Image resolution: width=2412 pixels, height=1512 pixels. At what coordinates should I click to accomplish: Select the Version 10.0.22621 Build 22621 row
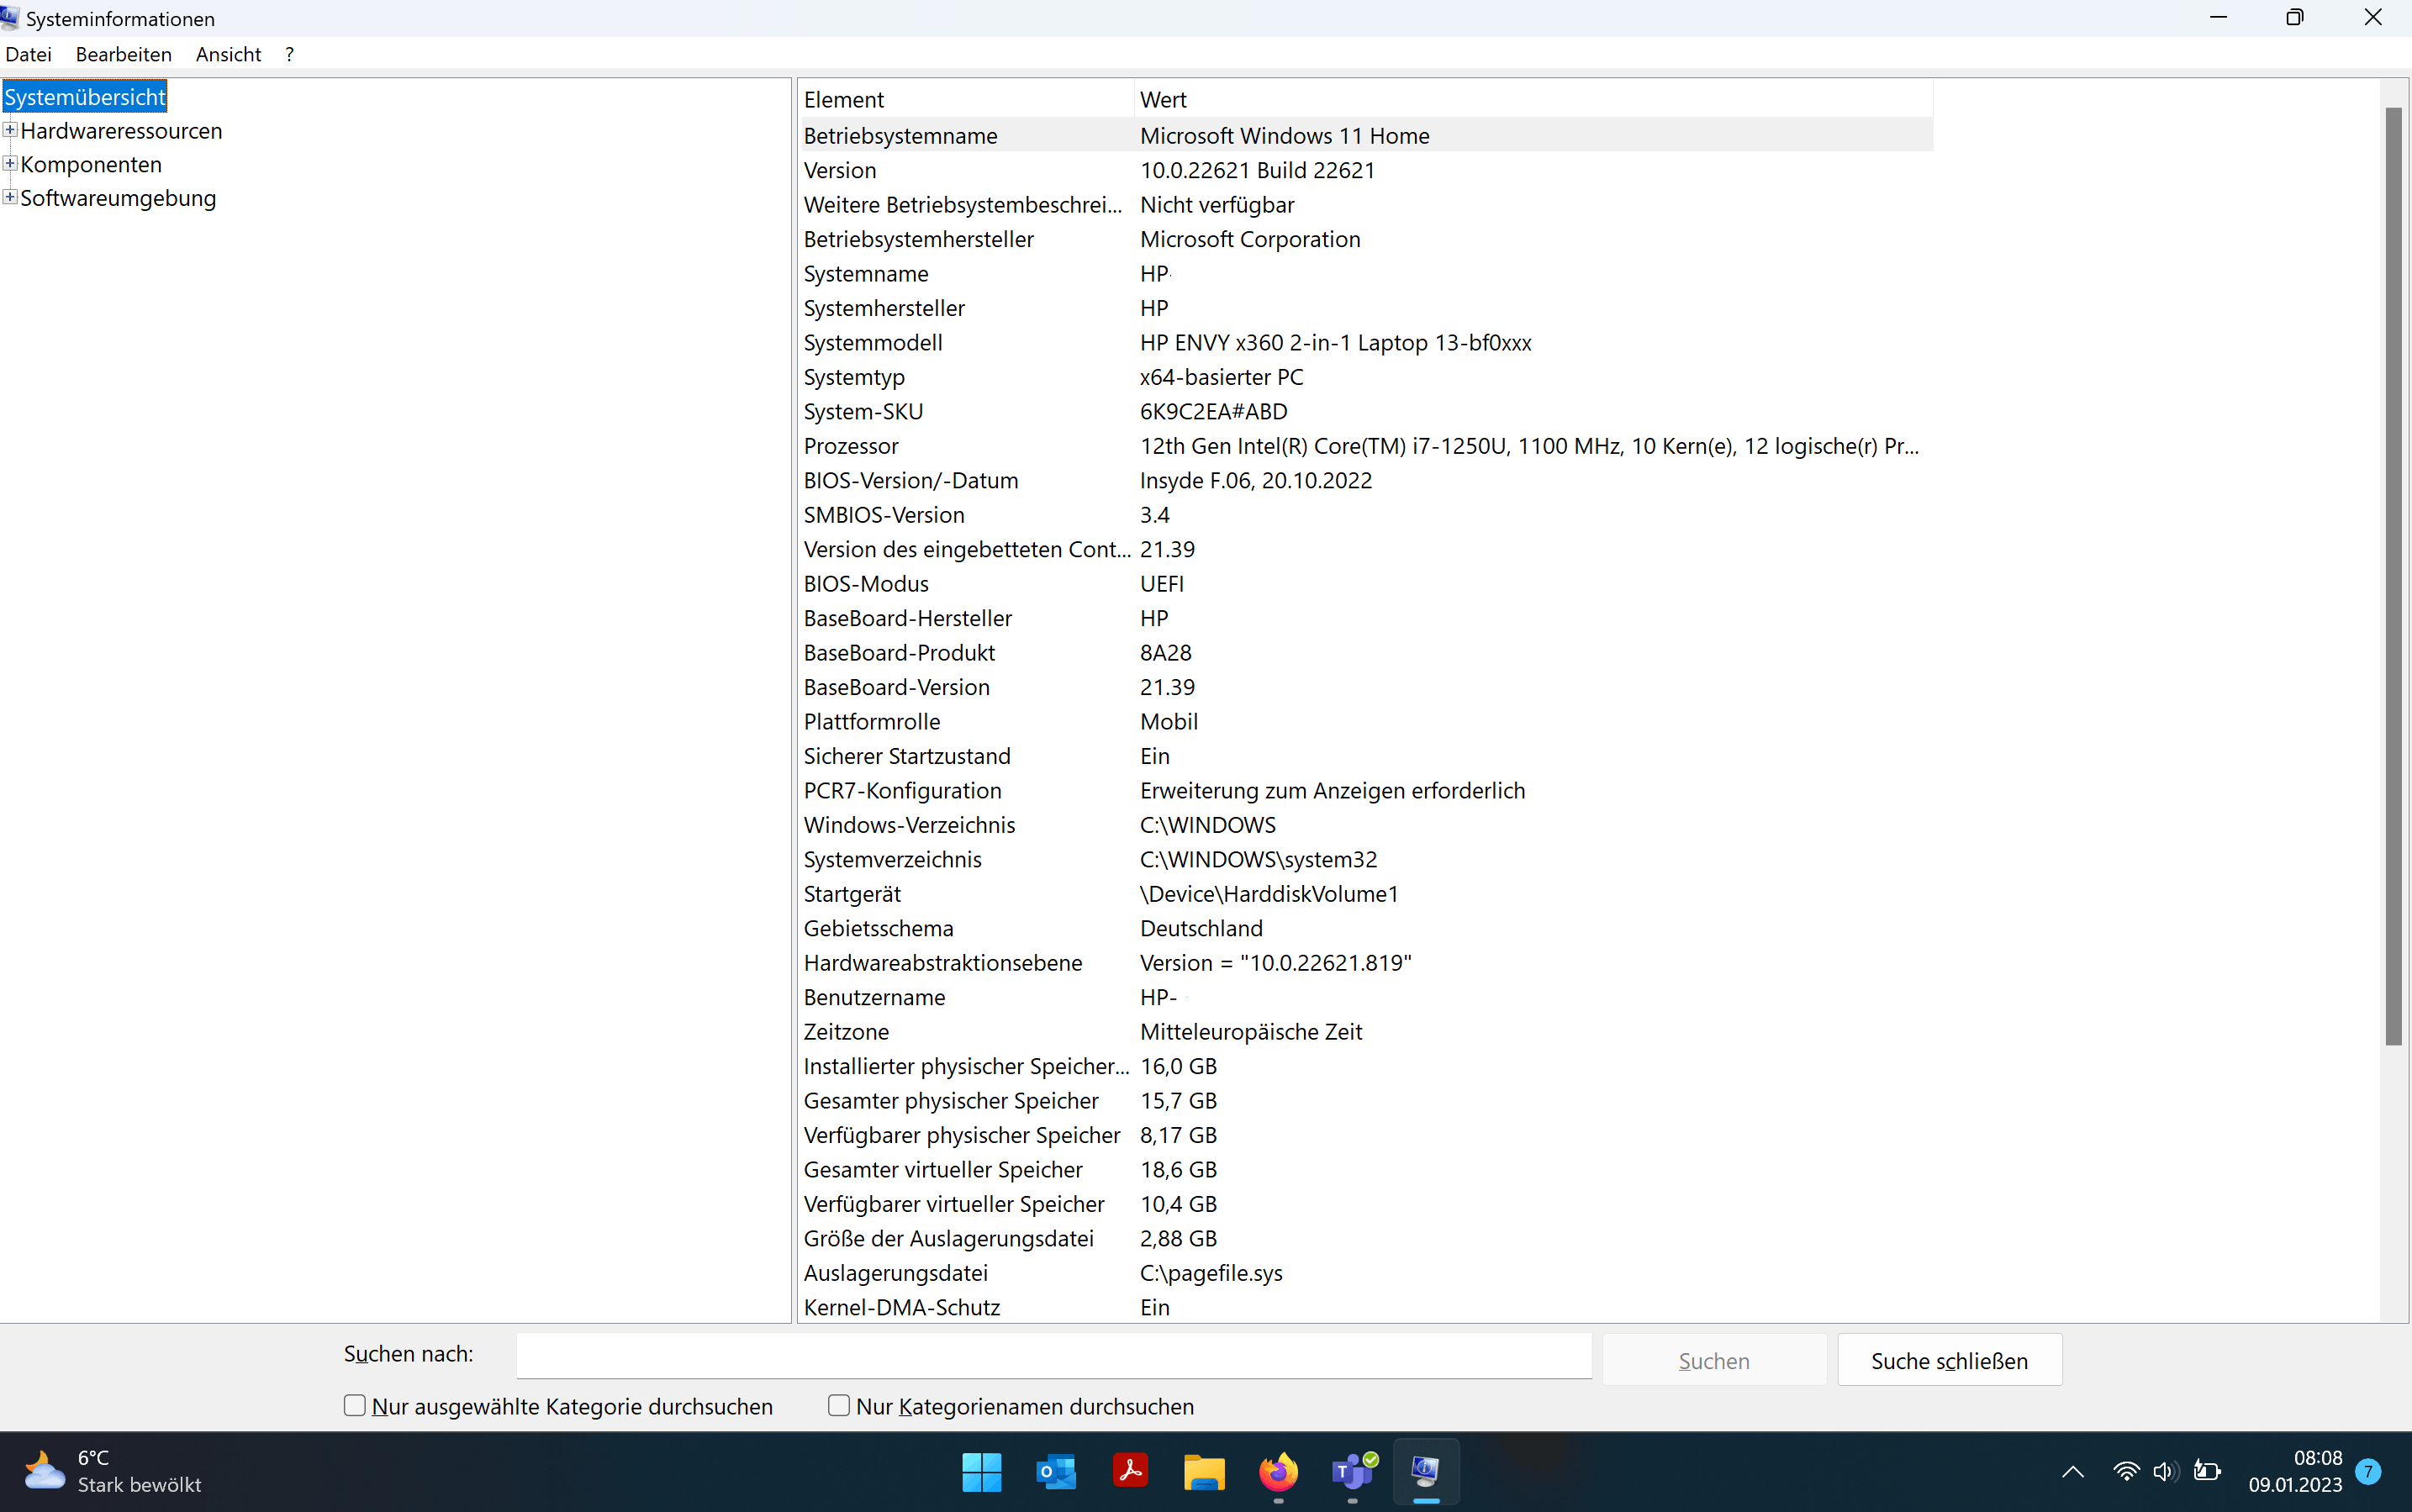point(1366,170)
